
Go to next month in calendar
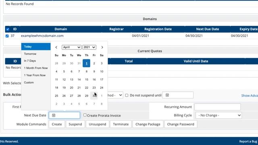click(102, 48)
